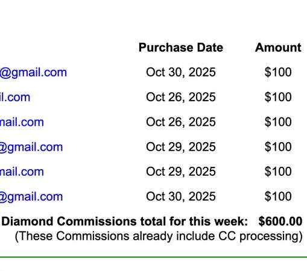Select the first row's Oct 30, 2025 date
Viewport: 307px width, 271px height.
click(x=181, y=72)
